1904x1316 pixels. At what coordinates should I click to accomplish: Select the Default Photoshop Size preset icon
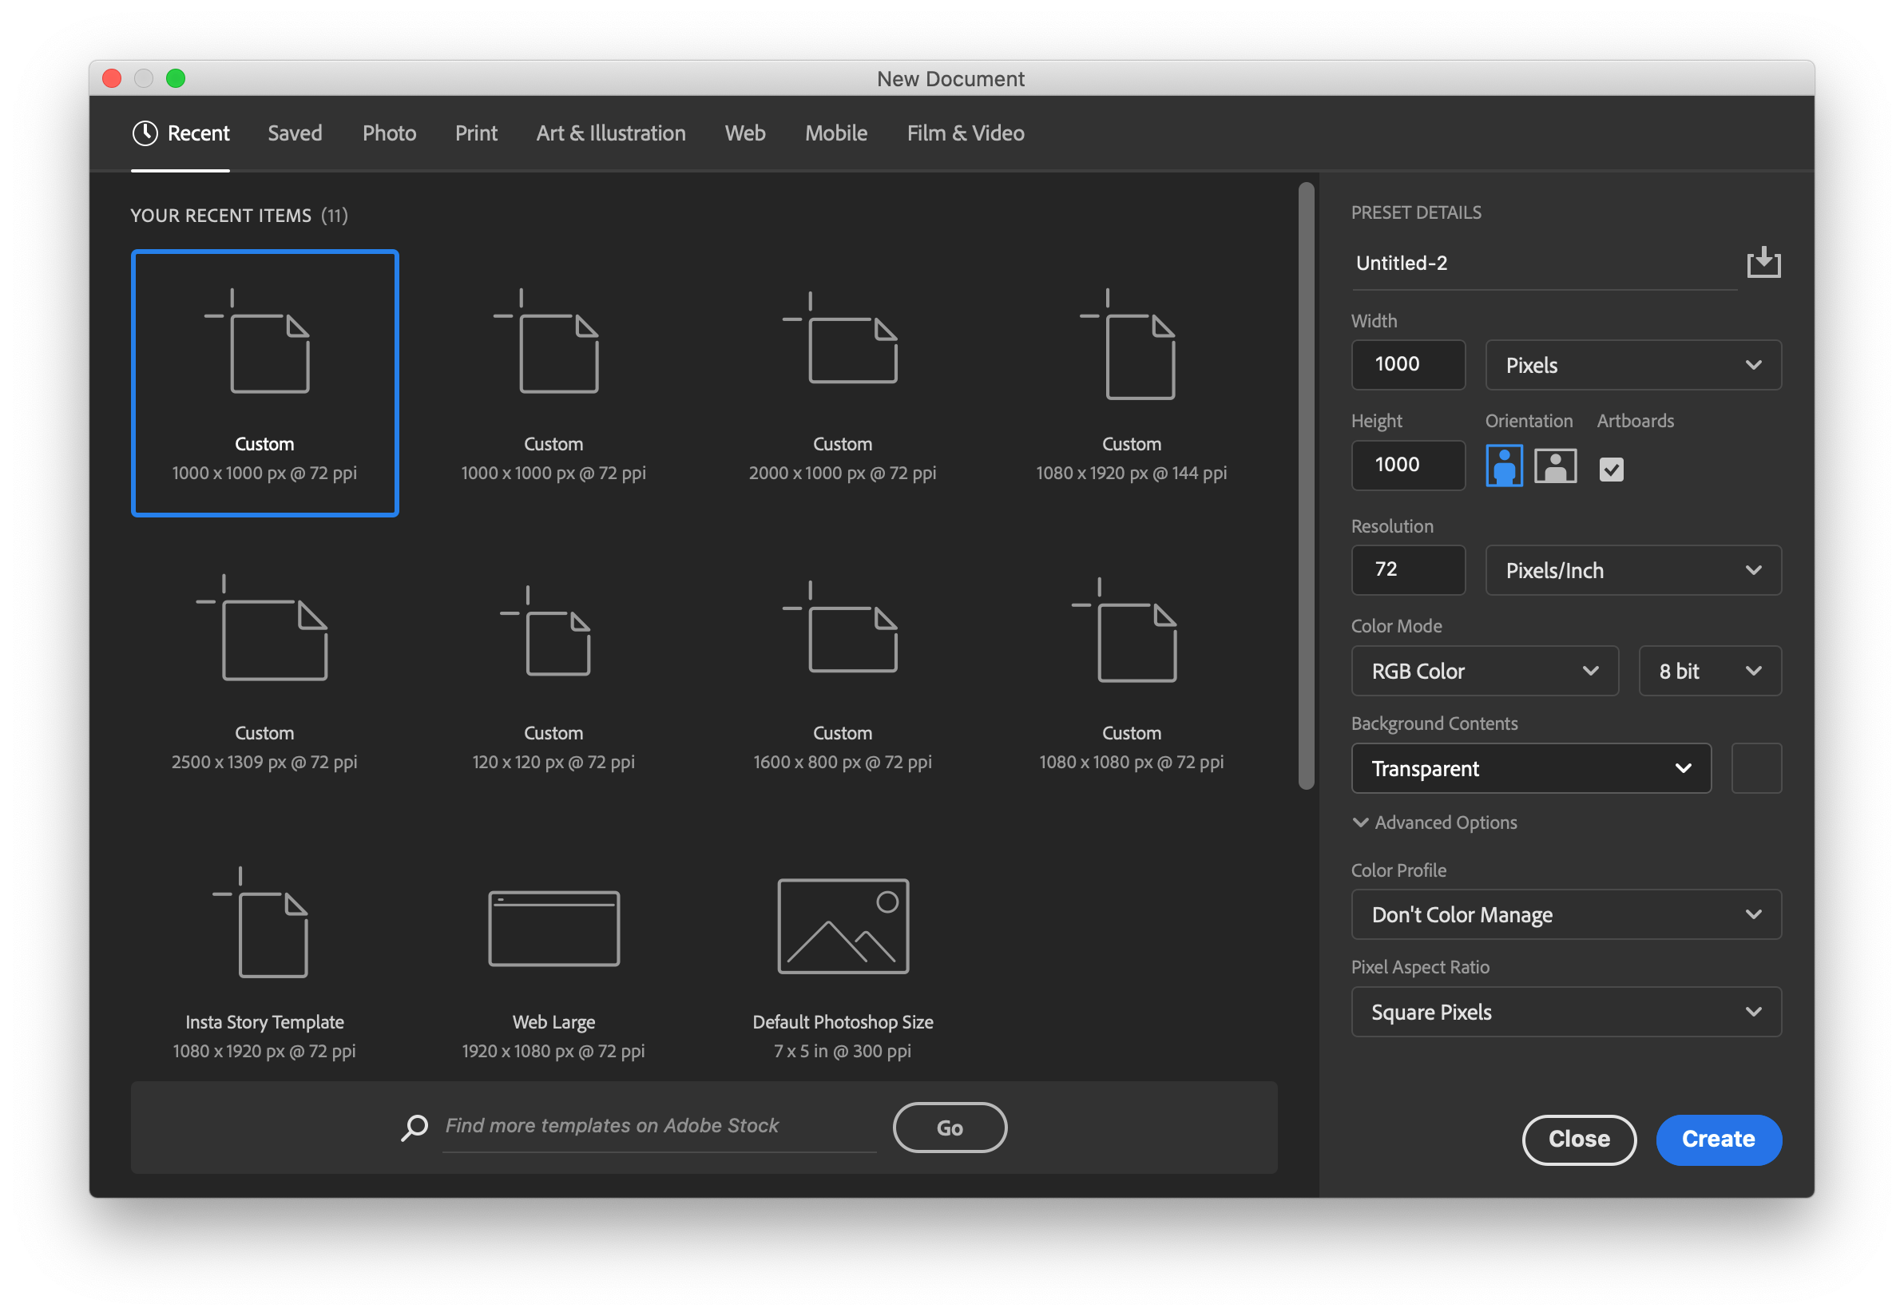pos(843,926)
